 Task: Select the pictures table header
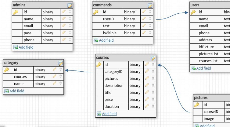click(x=212, y=98)
